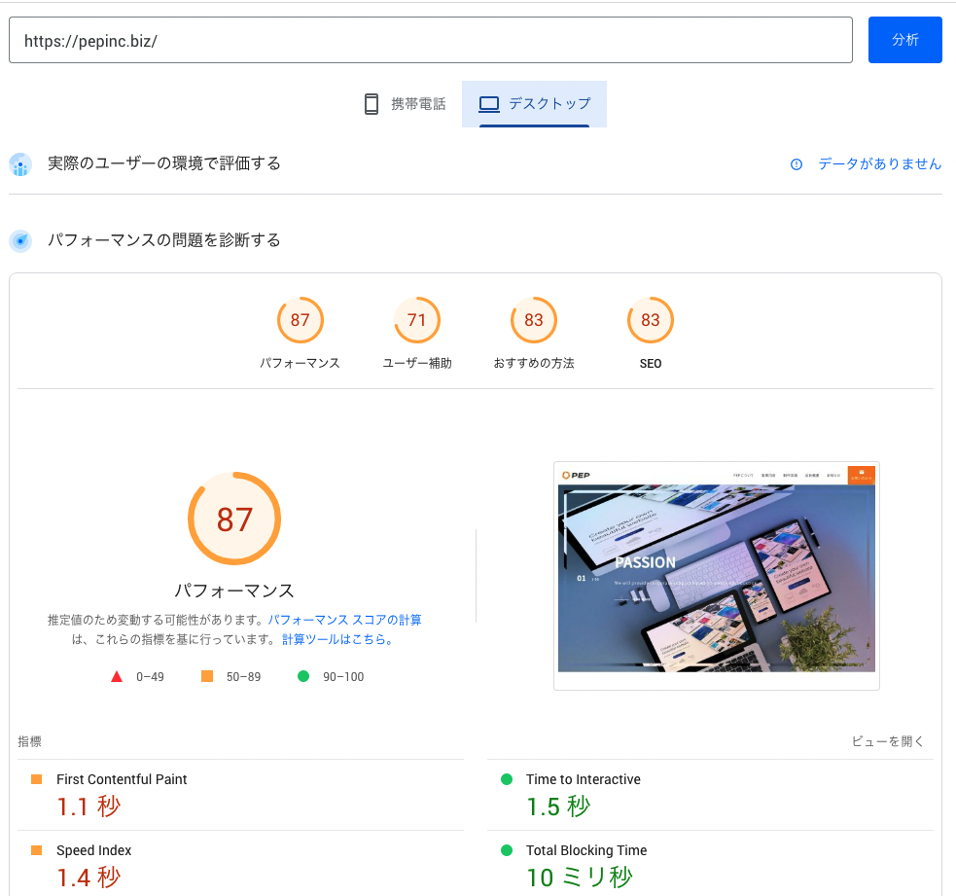Click the 50–89 legend text
Image resolution: width=956 pixels, height=896 pixels.
tap(243, 676)
